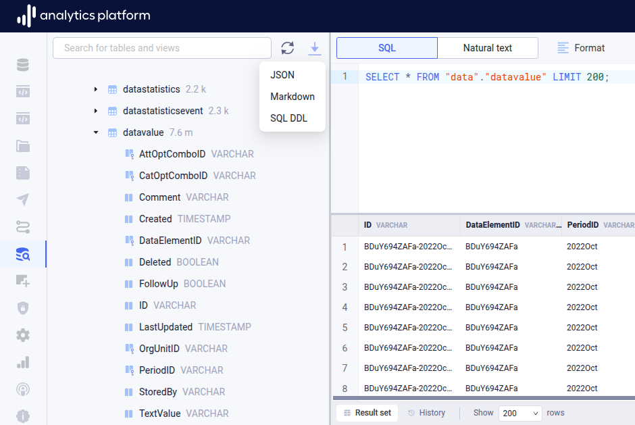Click the Format button label
The image size is (635, 425).
589,48
